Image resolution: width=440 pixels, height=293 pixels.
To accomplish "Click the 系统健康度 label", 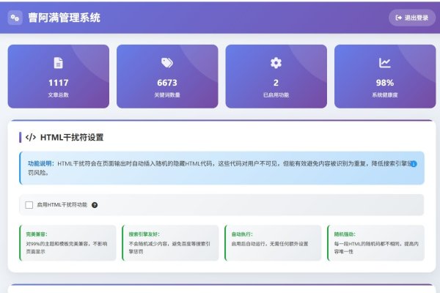I will pos(385,94).
